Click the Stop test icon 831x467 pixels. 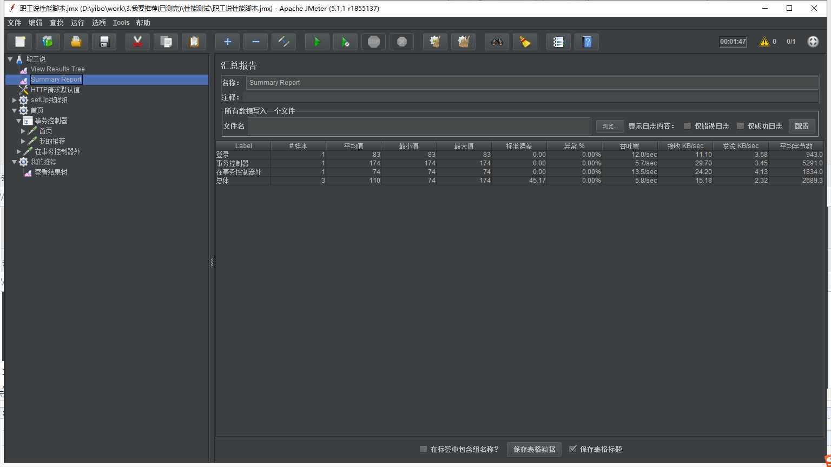point(374,42)
